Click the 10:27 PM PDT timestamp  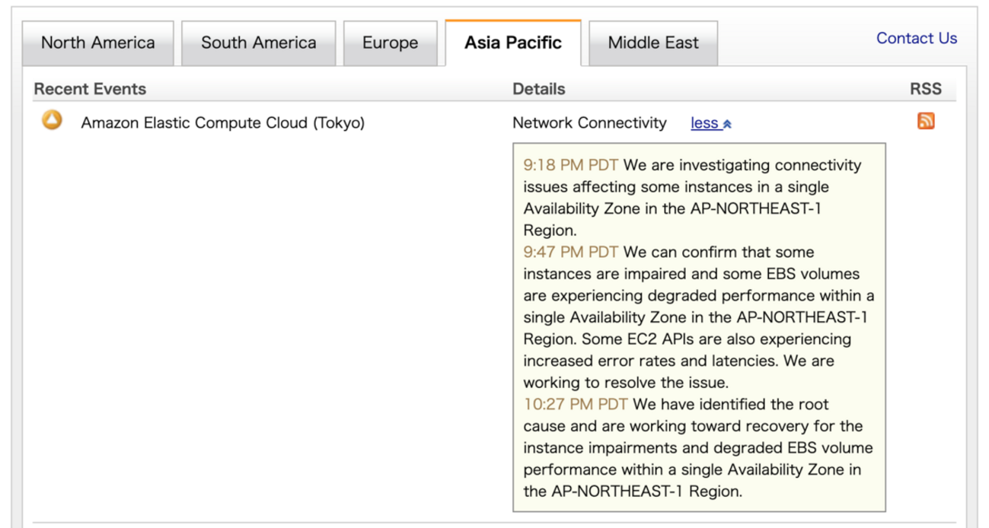click(575, 404)
